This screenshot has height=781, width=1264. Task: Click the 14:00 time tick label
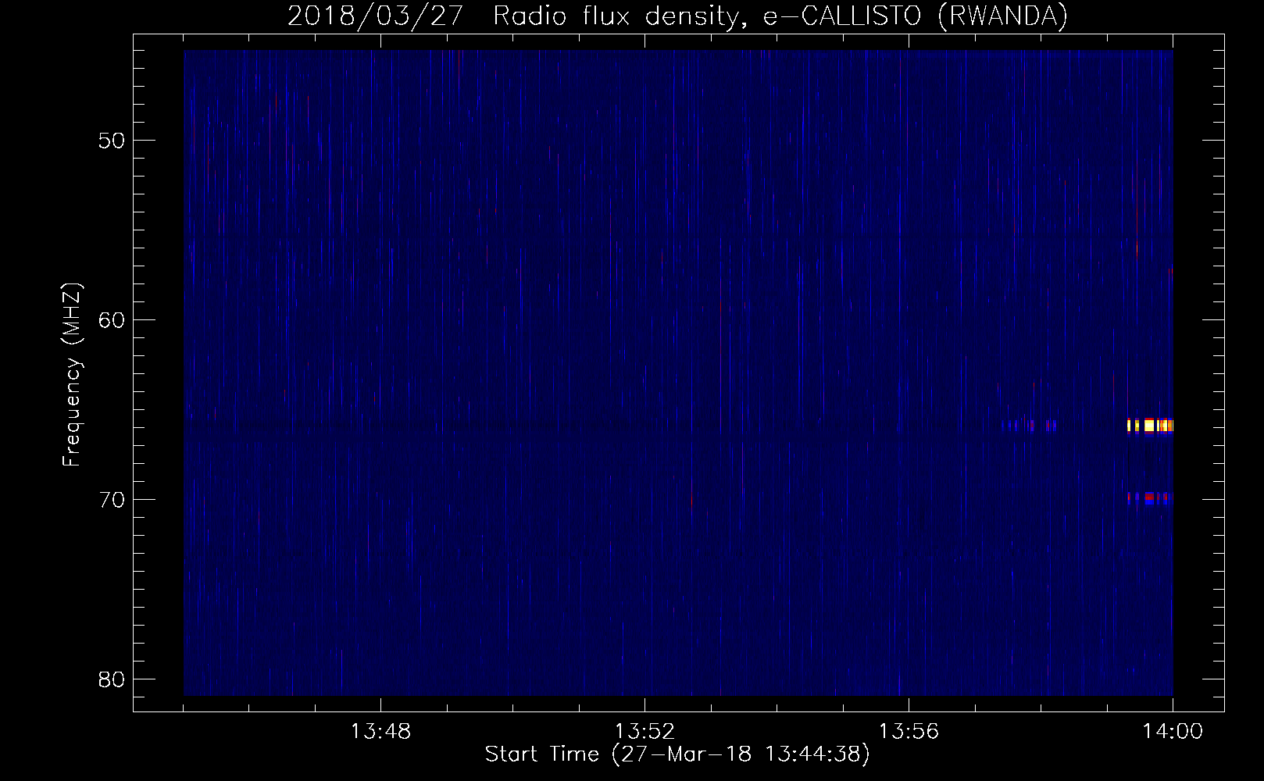pos(1173,732)
